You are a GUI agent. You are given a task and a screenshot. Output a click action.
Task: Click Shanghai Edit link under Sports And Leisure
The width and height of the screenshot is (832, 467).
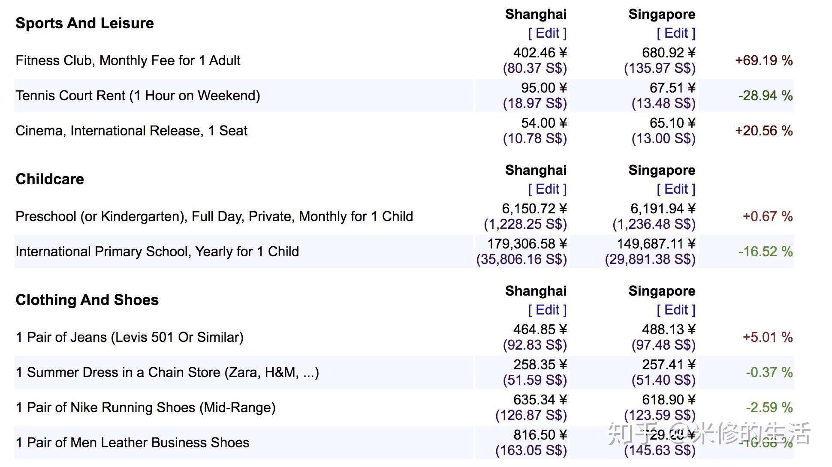[547, 33]
